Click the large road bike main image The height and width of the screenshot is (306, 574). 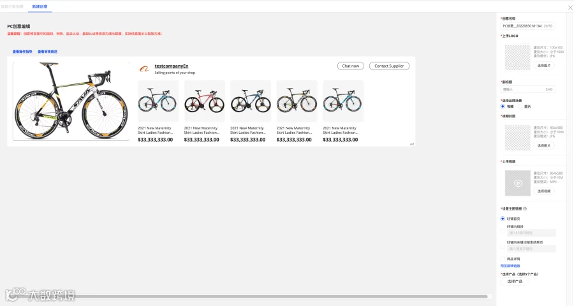[x=71, y=101]
